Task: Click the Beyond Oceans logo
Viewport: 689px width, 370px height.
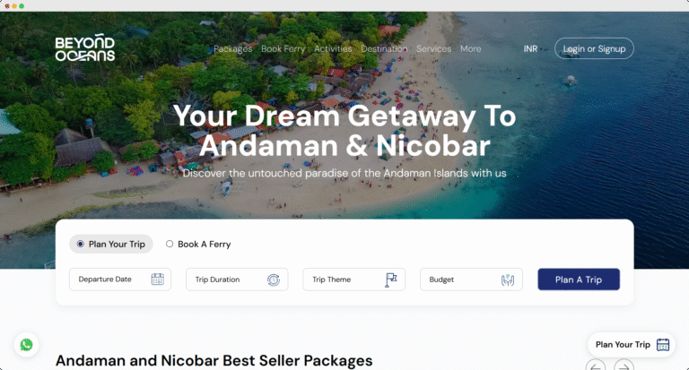Action: tap(85, 48)
